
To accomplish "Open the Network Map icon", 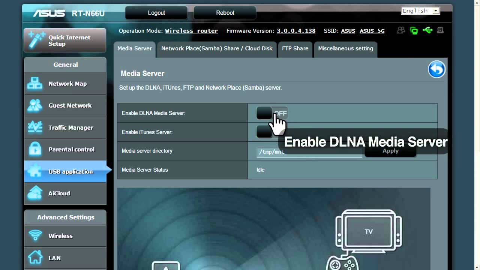I will pos(35,84).
